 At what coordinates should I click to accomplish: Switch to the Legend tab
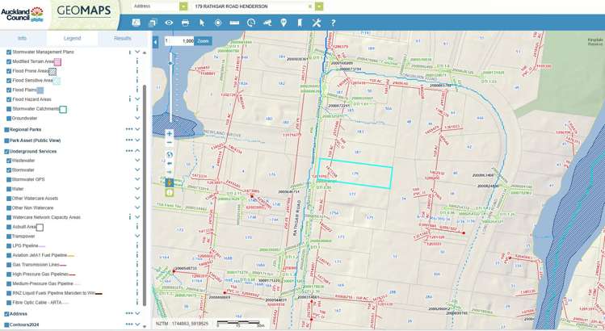click(x=72, y=38)
